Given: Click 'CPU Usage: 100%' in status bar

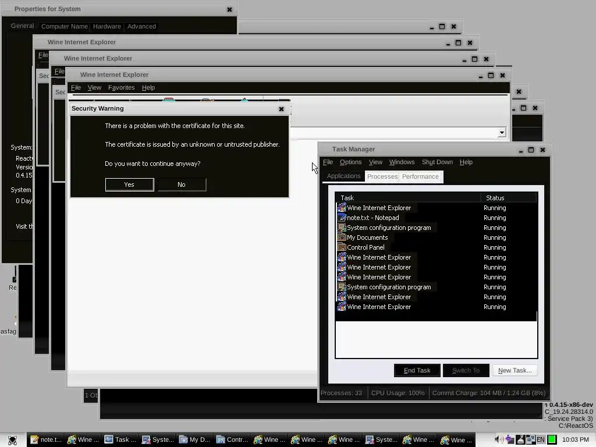Looking at the screenshot, I should click(x=398, y=393).
